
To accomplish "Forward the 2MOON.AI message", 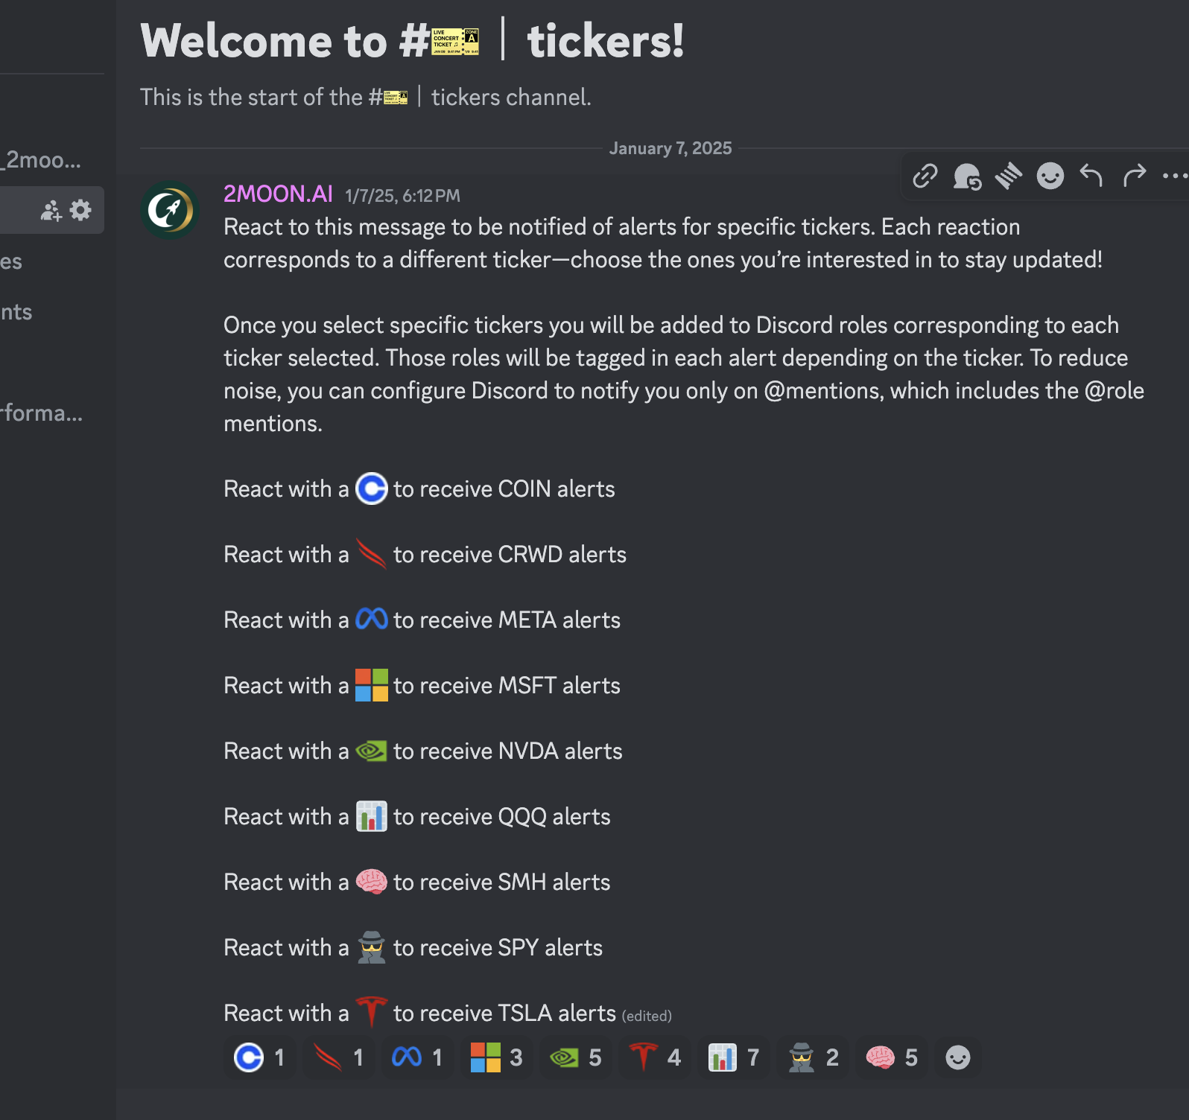I will coord(1134,176).
